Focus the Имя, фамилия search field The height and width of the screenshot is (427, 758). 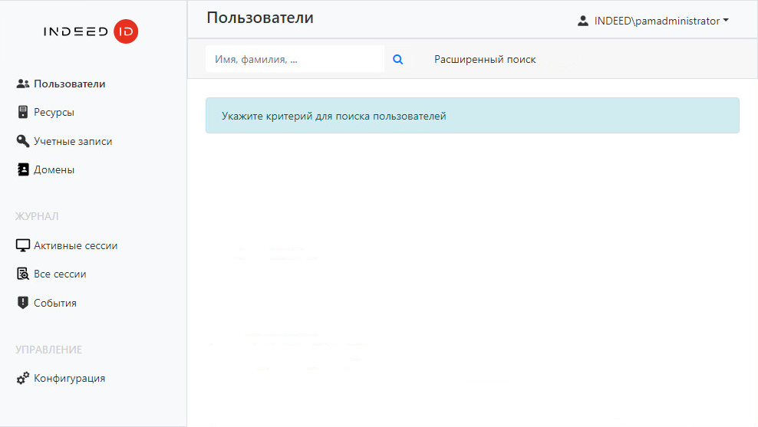click(x=295, y=59)
